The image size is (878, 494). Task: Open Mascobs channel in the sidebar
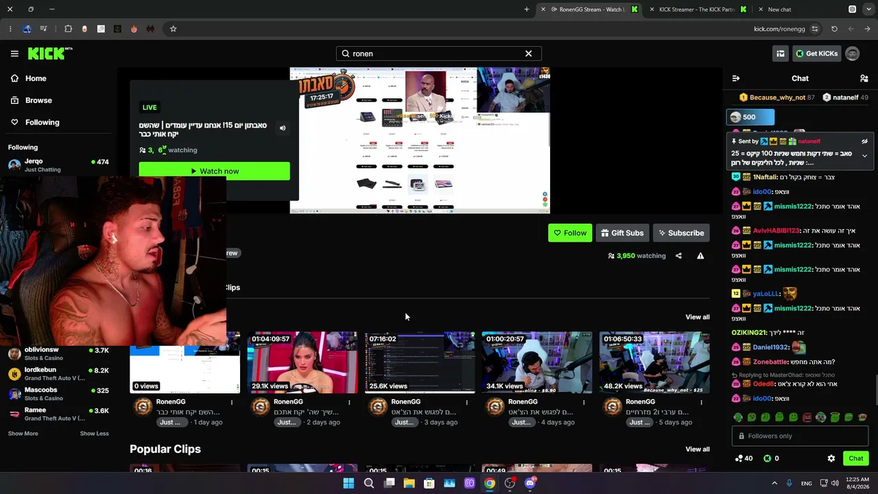[58, 394]
